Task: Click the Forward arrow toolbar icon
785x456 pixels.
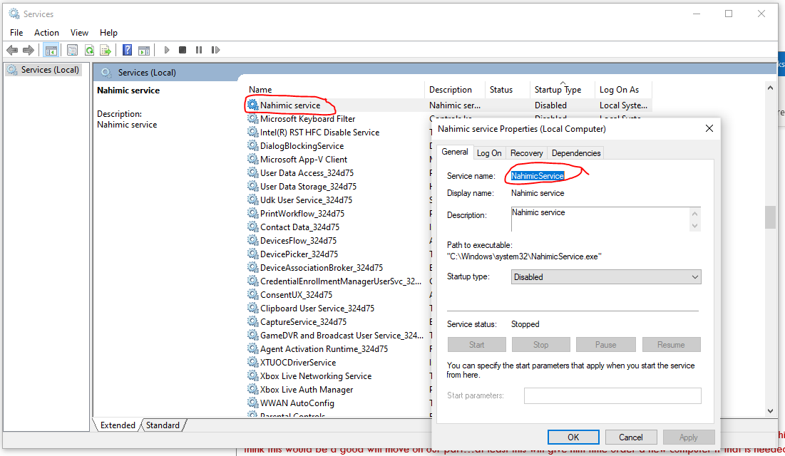Action: pyautogui.click(x=29, y=50)
